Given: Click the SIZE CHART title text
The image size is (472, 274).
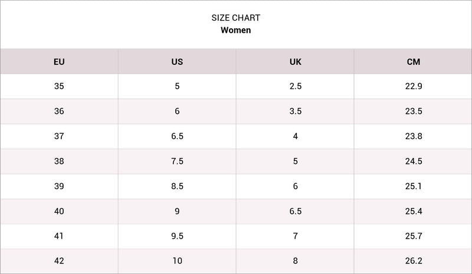Looking at the screenshot, I should 235,18.
